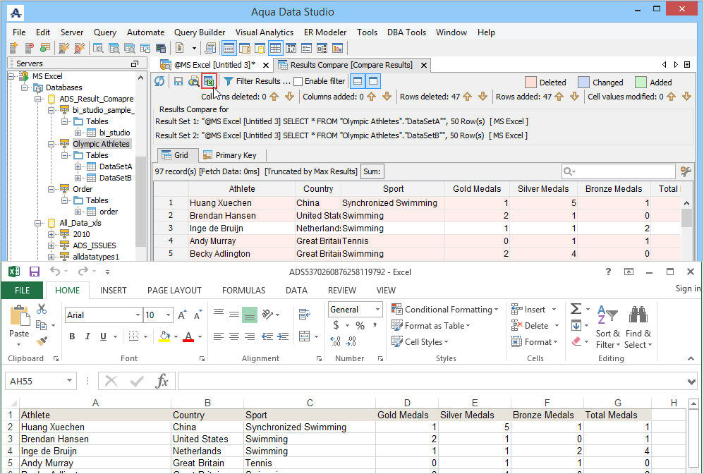Open the Query Builder menu
Screen dimensions: 704x474
200,32
